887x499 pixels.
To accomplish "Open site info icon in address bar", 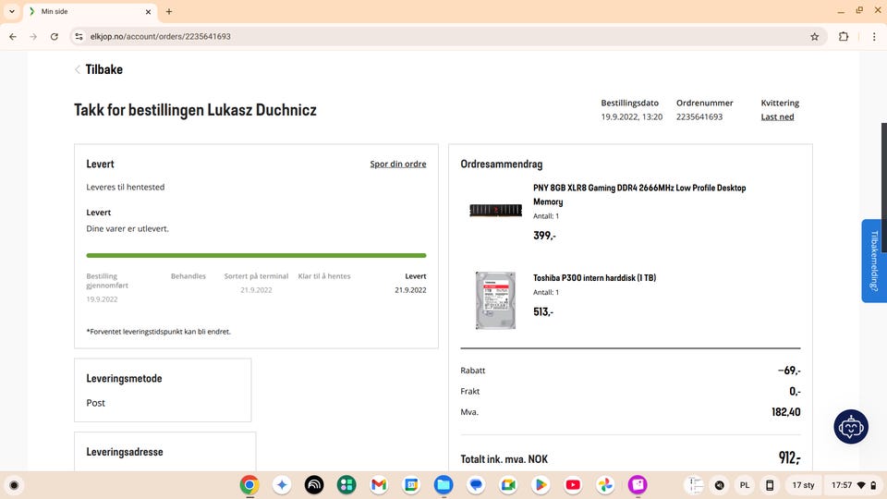I will pyautogui.click(x=79, y=36).
